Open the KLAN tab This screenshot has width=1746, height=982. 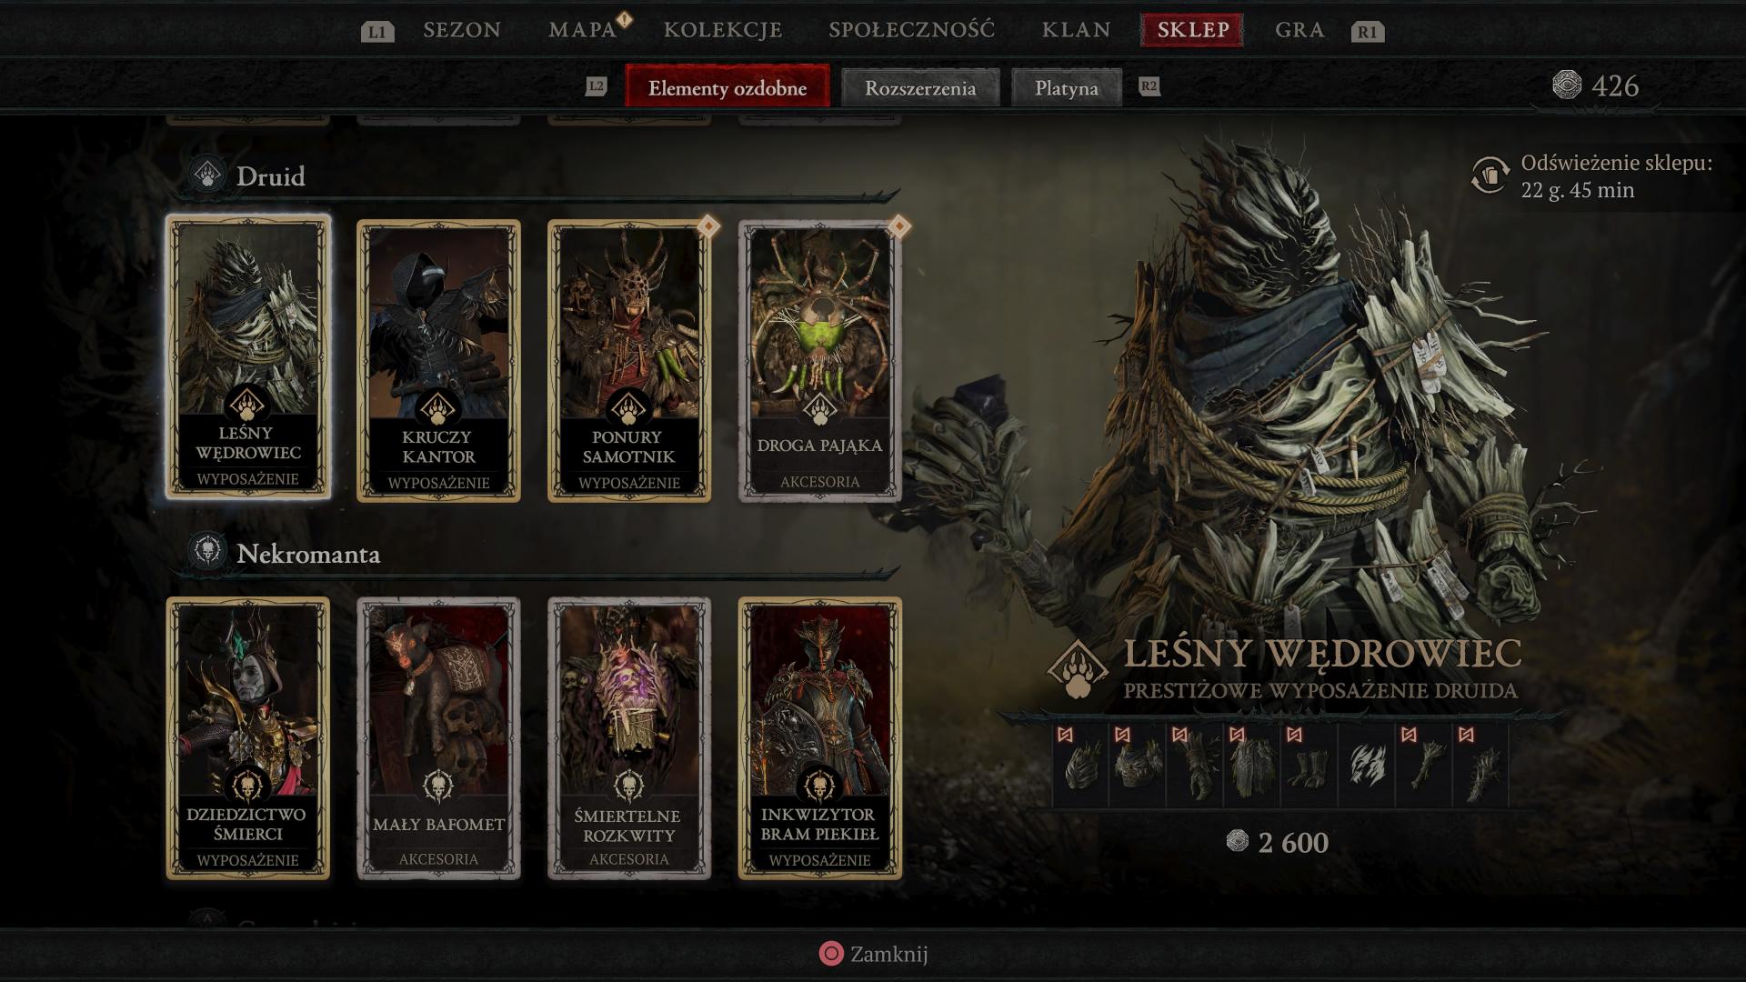point(1077,30)
